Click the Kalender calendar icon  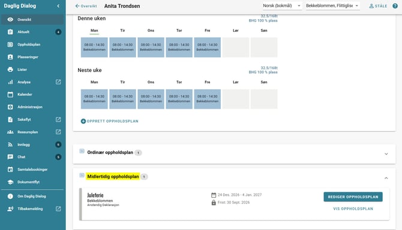pyautogui.click(x=10, y=95)
